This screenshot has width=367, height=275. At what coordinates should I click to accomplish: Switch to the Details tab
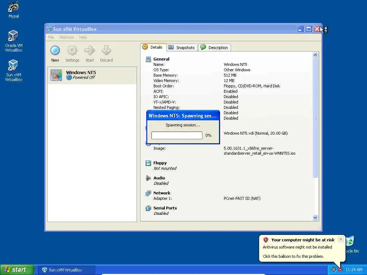(x=153, y=47)
